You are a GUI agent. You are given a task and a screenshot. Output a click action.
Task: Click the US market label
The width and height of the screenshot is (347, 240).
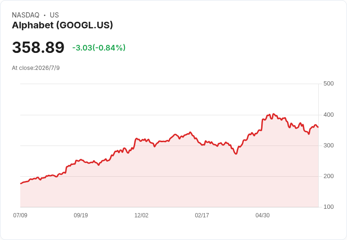tap(54, 15)
